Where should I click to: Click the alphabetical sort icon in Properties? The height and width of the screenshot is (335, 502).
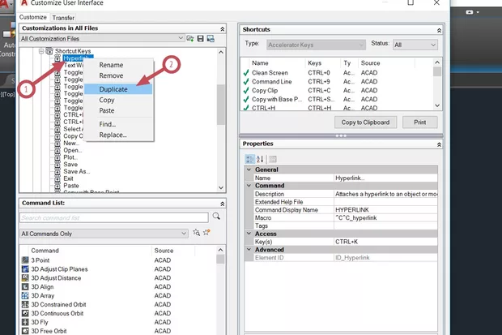click(x=261, y=159)
